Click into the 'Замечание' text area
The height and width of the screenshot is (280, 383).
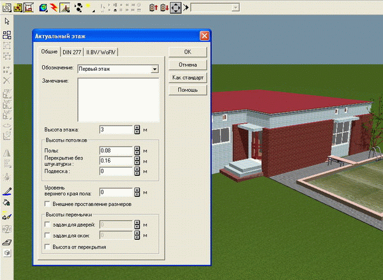point(117,99)
